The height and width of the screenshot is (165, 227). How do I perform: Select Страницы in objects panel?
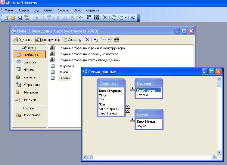click(x=29, y=85)
